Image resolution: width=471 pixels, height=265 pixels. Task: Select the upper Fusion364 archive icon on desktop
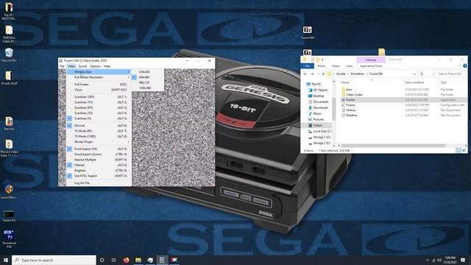[x=307, y=32]
